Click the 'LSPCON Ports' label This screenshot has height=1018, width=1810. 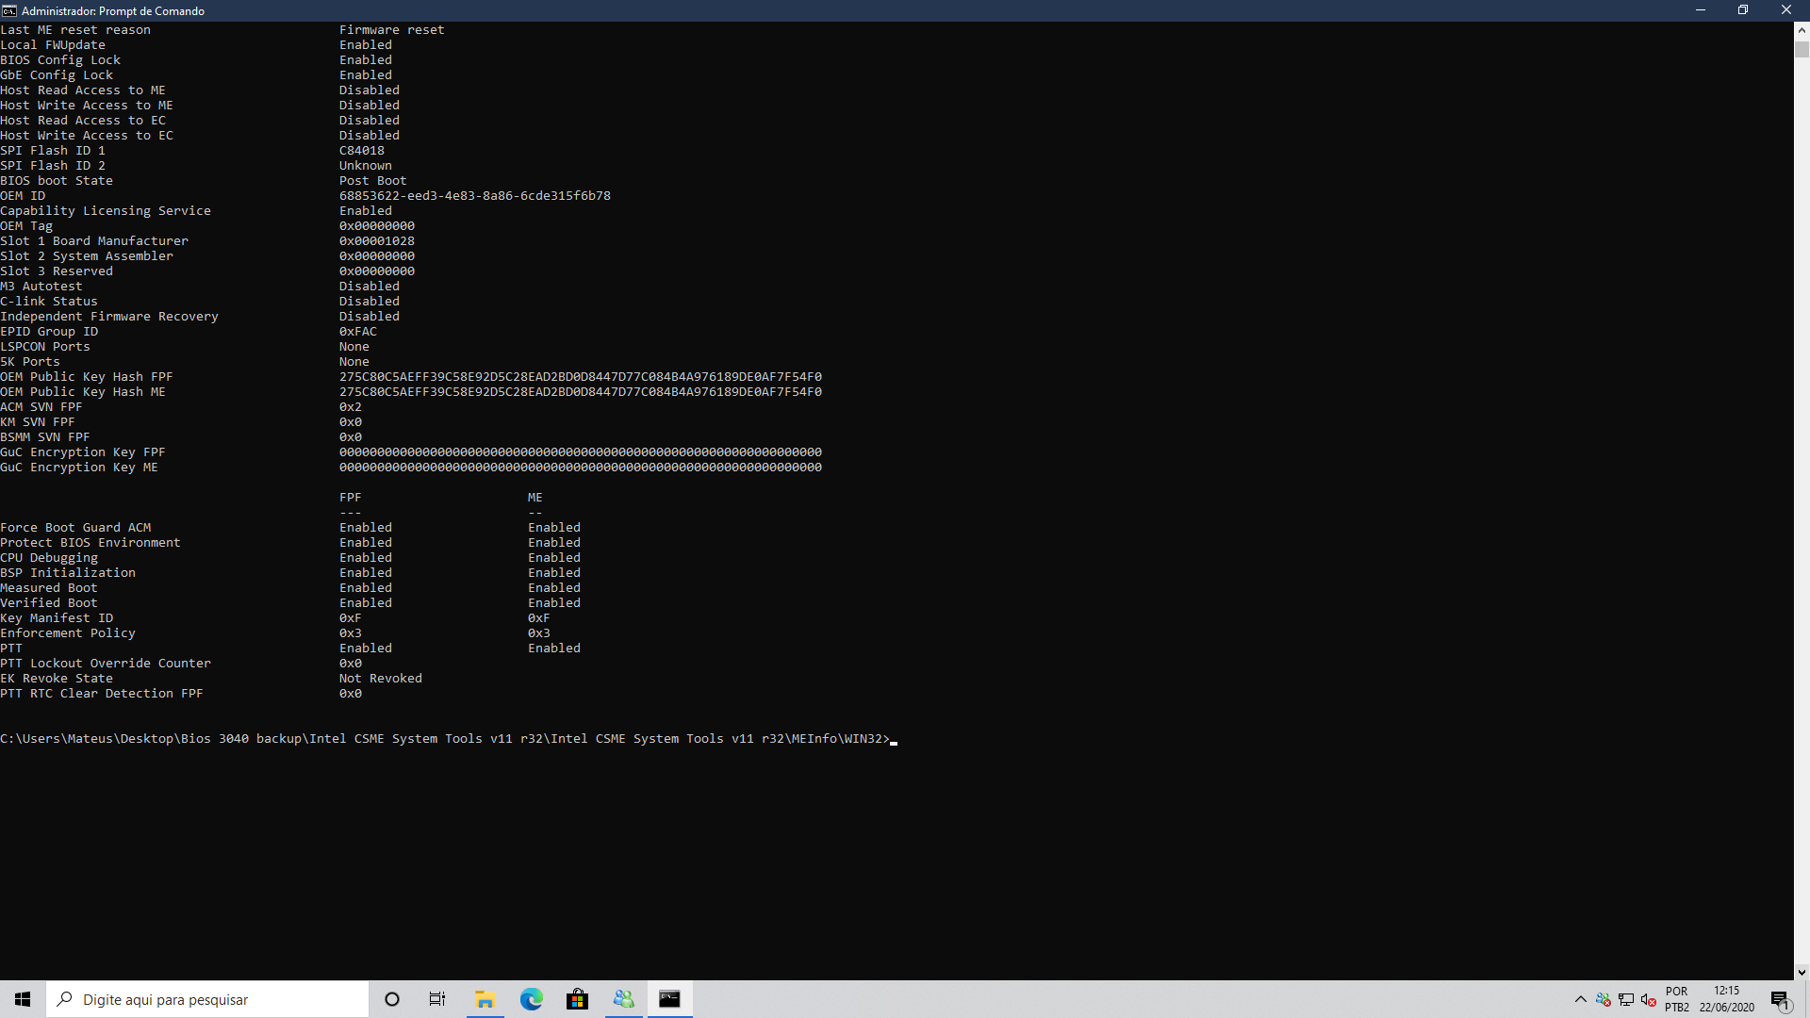pyautogui.click(x=45, y=347)
